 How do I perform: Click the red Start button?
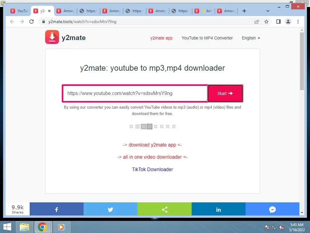pyautogui.click(x=225, y=93)
